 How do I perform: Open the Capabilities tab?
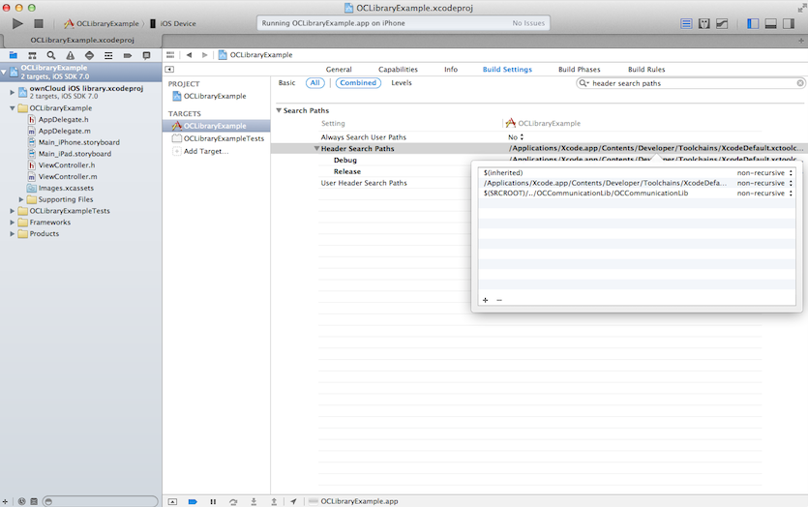[398, 70]
